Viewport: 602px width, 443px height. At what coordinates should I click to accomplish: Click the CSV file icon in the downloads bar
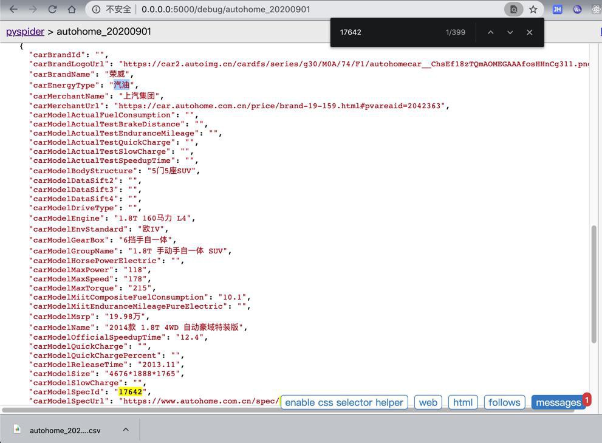(x=17, y=429)
